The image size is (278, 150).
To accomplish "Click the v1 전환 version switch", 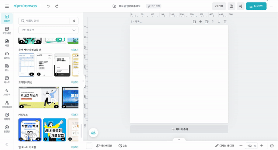I will click(x=219, y=6).
